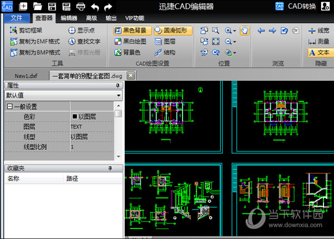Select the pan hand tool
This screenshot has height=239, width=334.
(244, 31)
